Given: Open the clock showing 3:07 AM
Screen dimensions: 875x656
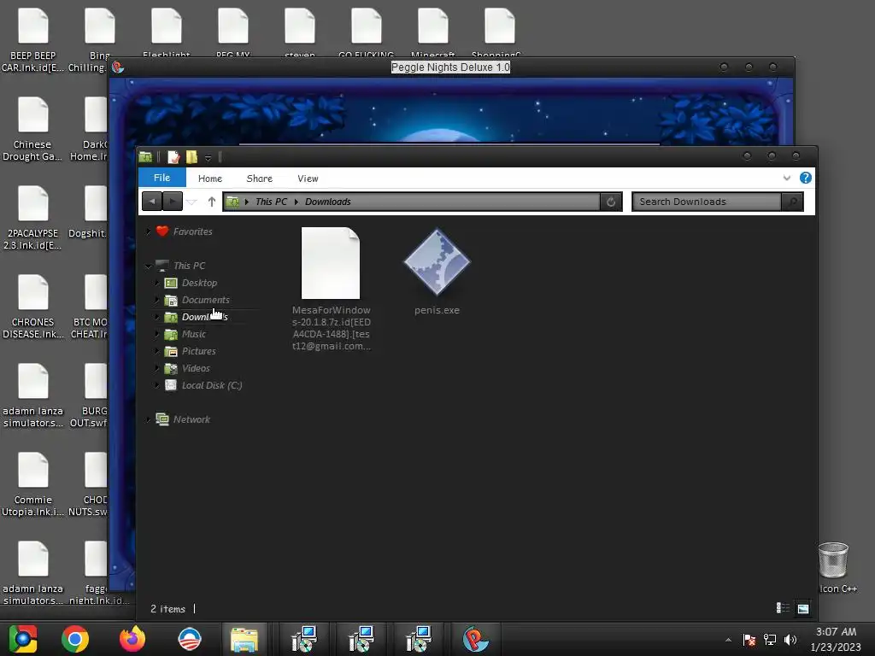Looking at the screenshot, I should click(x=836, y=639).
